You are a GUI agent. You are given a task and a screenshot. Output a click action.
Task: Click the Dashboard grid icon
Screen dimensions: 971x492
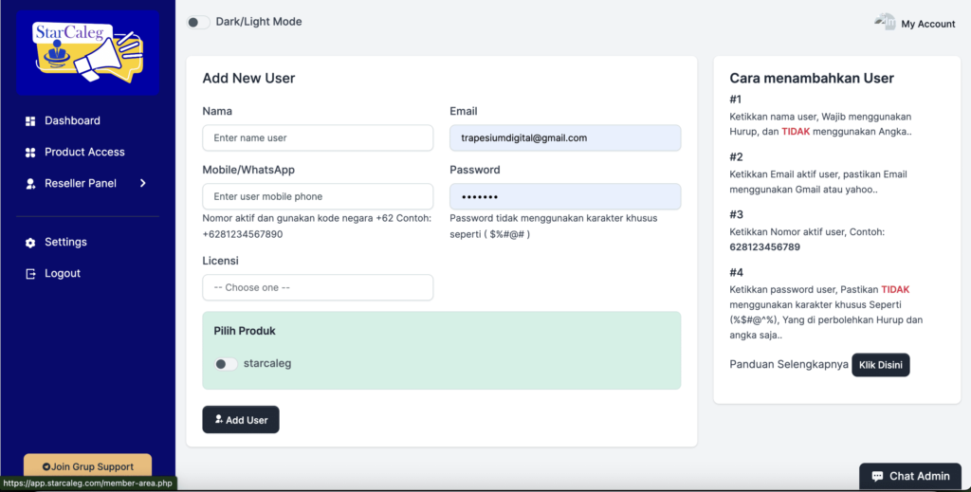pyautogui.click(x=30, y=121)
